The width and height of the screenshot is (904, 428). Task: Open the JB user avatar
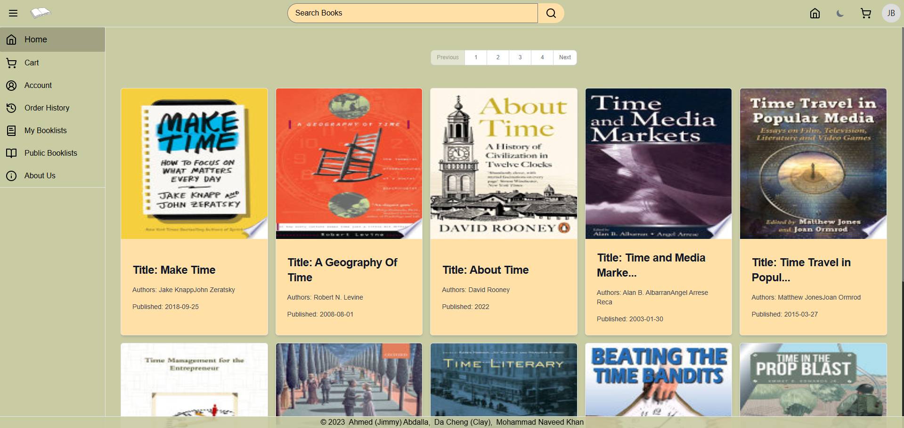[891, 13]
